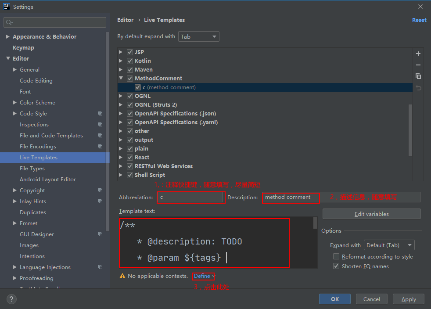Open the Expand with Default (Tab) dropdown
Image resolution: width=431 pixels, height=309 pixels.
coord(389,245)
